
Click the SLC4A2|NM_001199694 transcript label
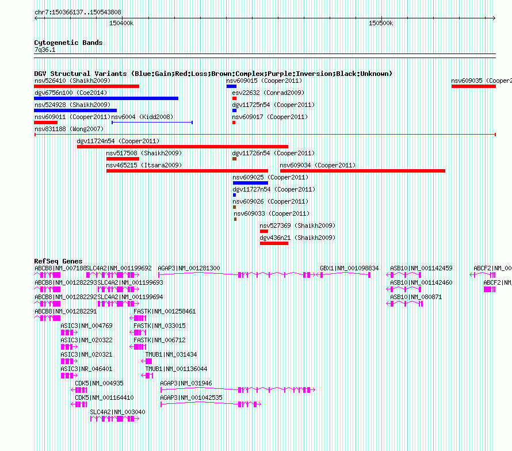click(130, 297)
